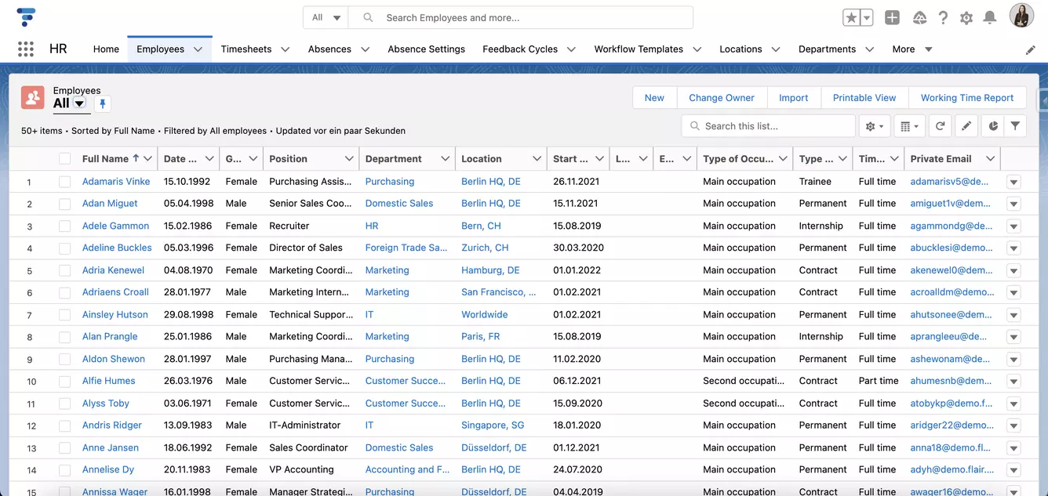
Task: Tick the checkbox next to Alan Prangle
Action: point(65,336)
